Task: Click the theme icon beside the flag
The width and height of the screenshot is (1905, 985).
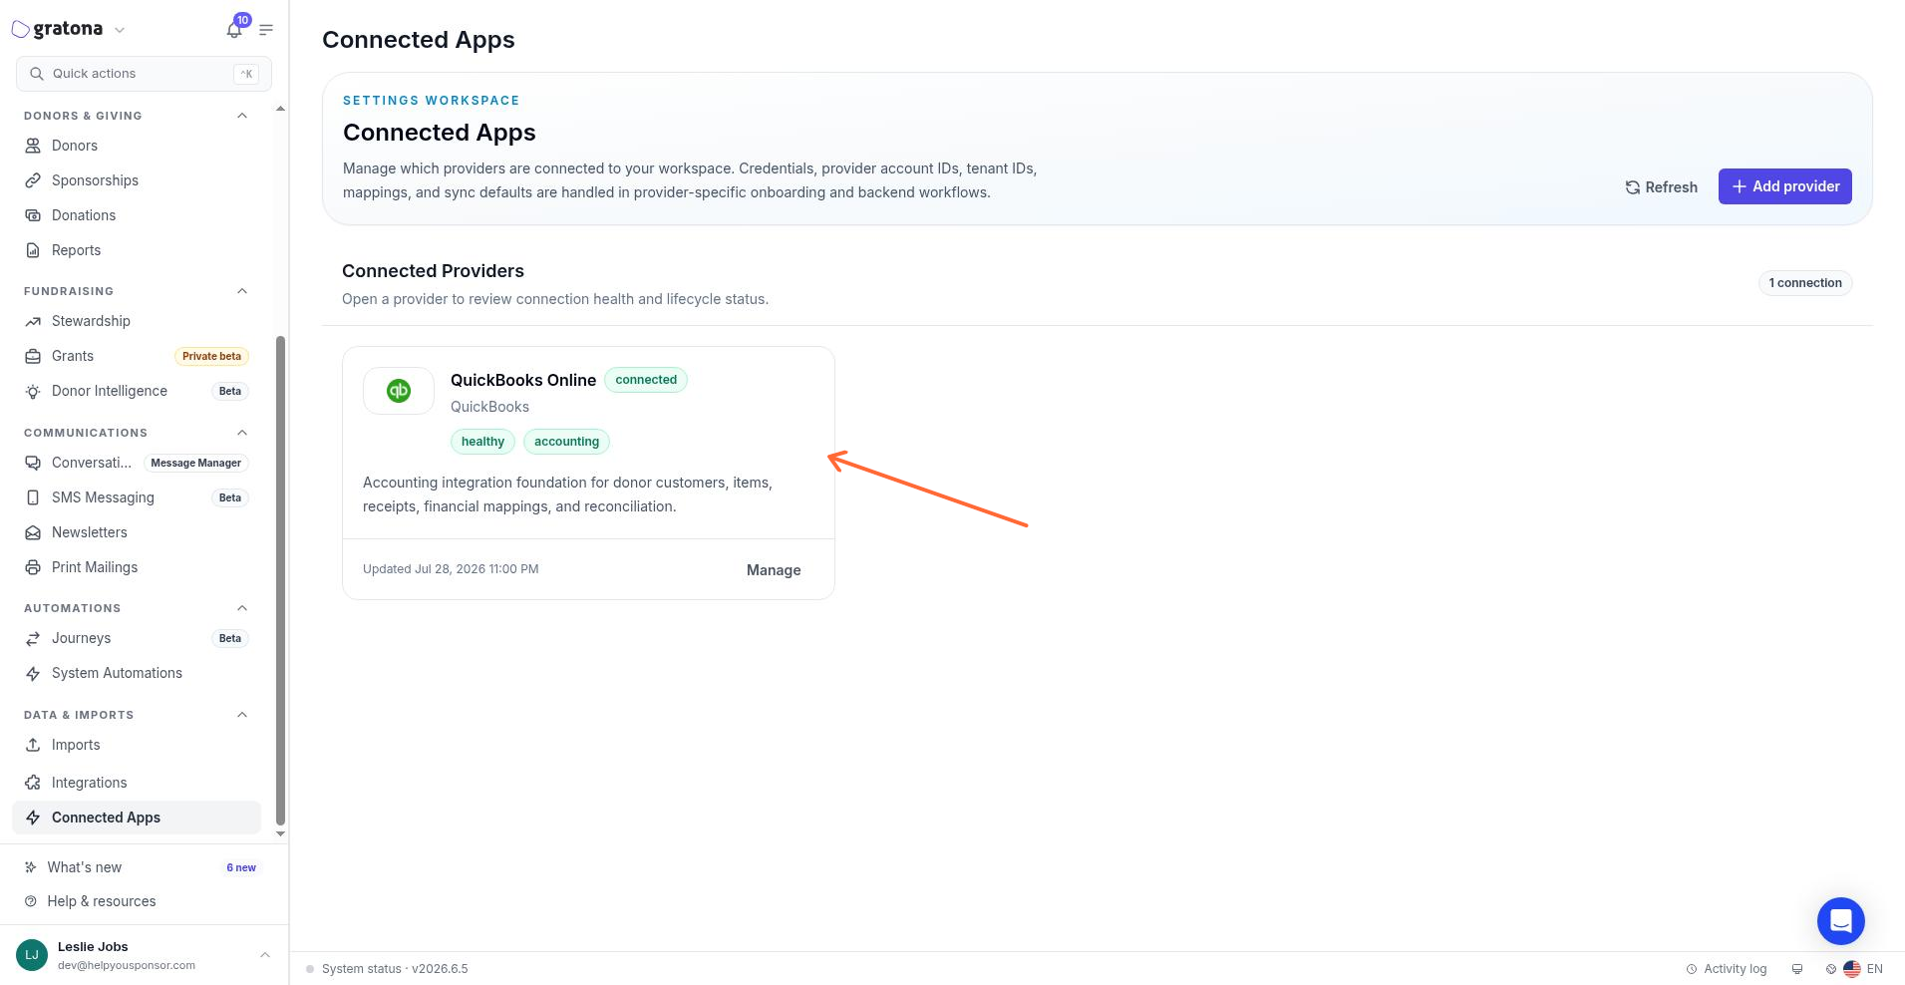Action: pyautogui.click(x=1831, y=969)
